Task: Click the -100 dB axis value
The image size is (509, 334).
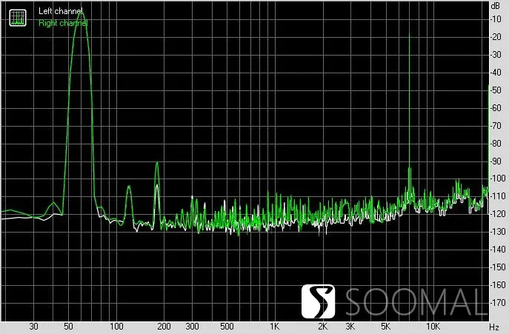Action: point(497,178)
